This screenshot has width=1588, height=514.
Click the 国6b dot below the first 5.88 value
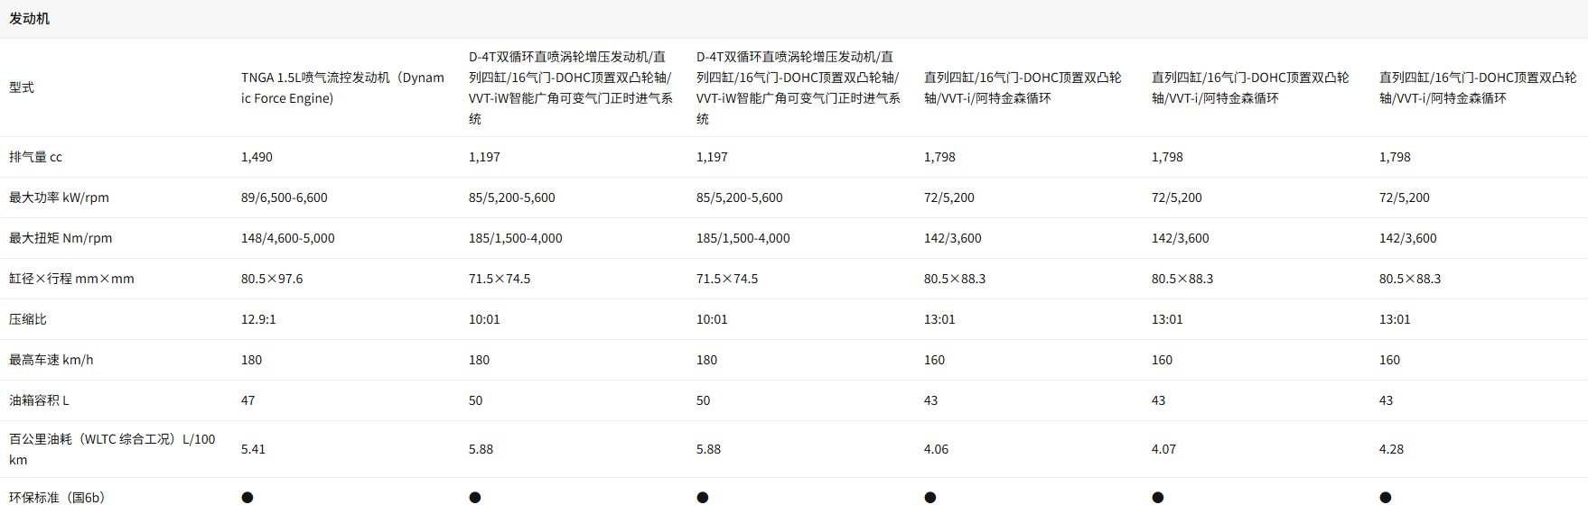475,498
